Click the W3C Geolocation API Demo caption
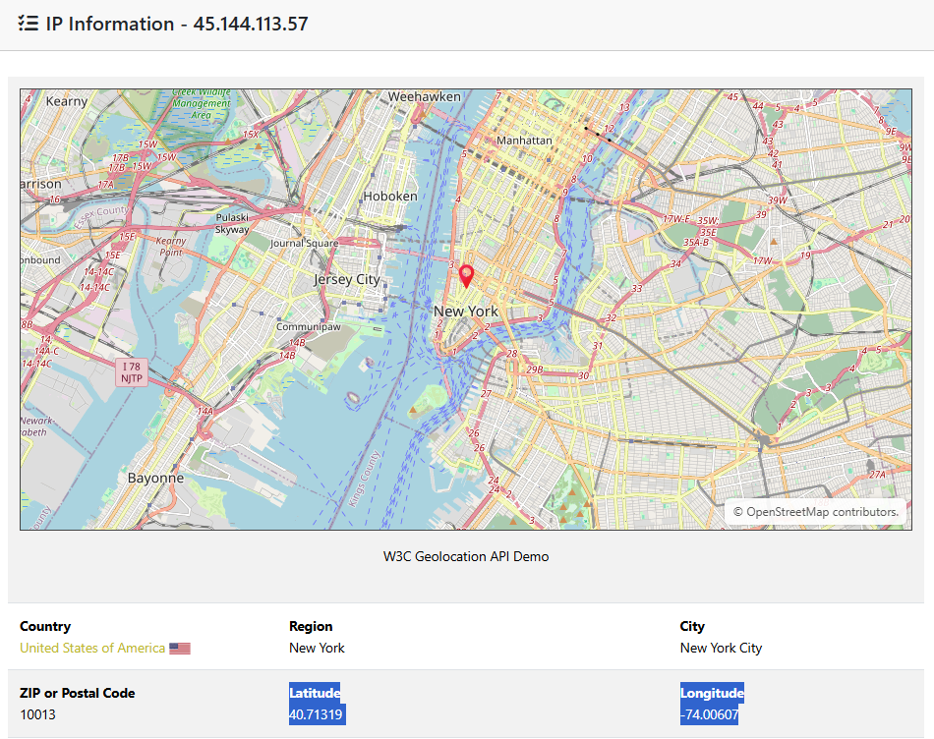Screen dimensions: 934x739 pyautogui.click(x=466, y=557)
